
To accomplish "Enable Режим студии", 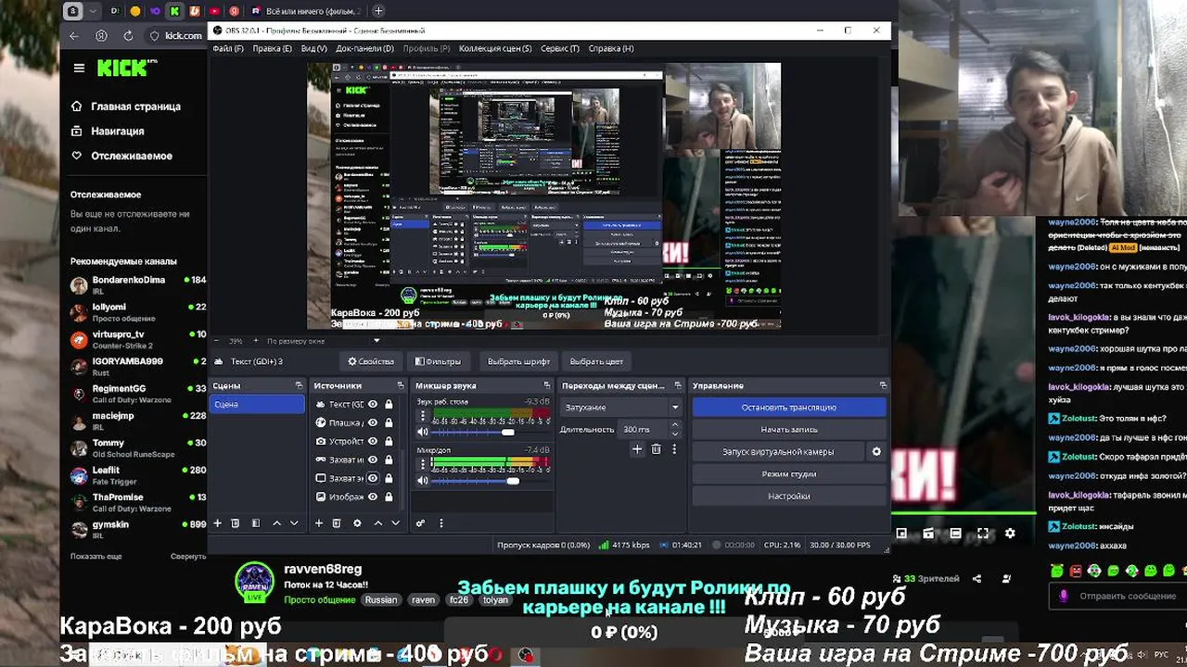I will click(x=788, y=474).
